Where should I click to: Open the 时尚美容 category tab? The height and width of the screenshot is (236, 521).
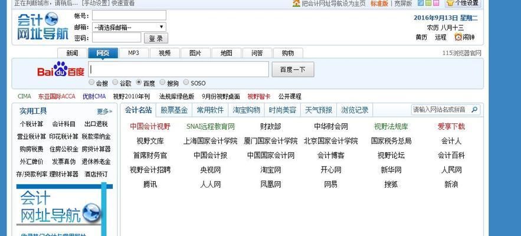click(x=283, y=110)
